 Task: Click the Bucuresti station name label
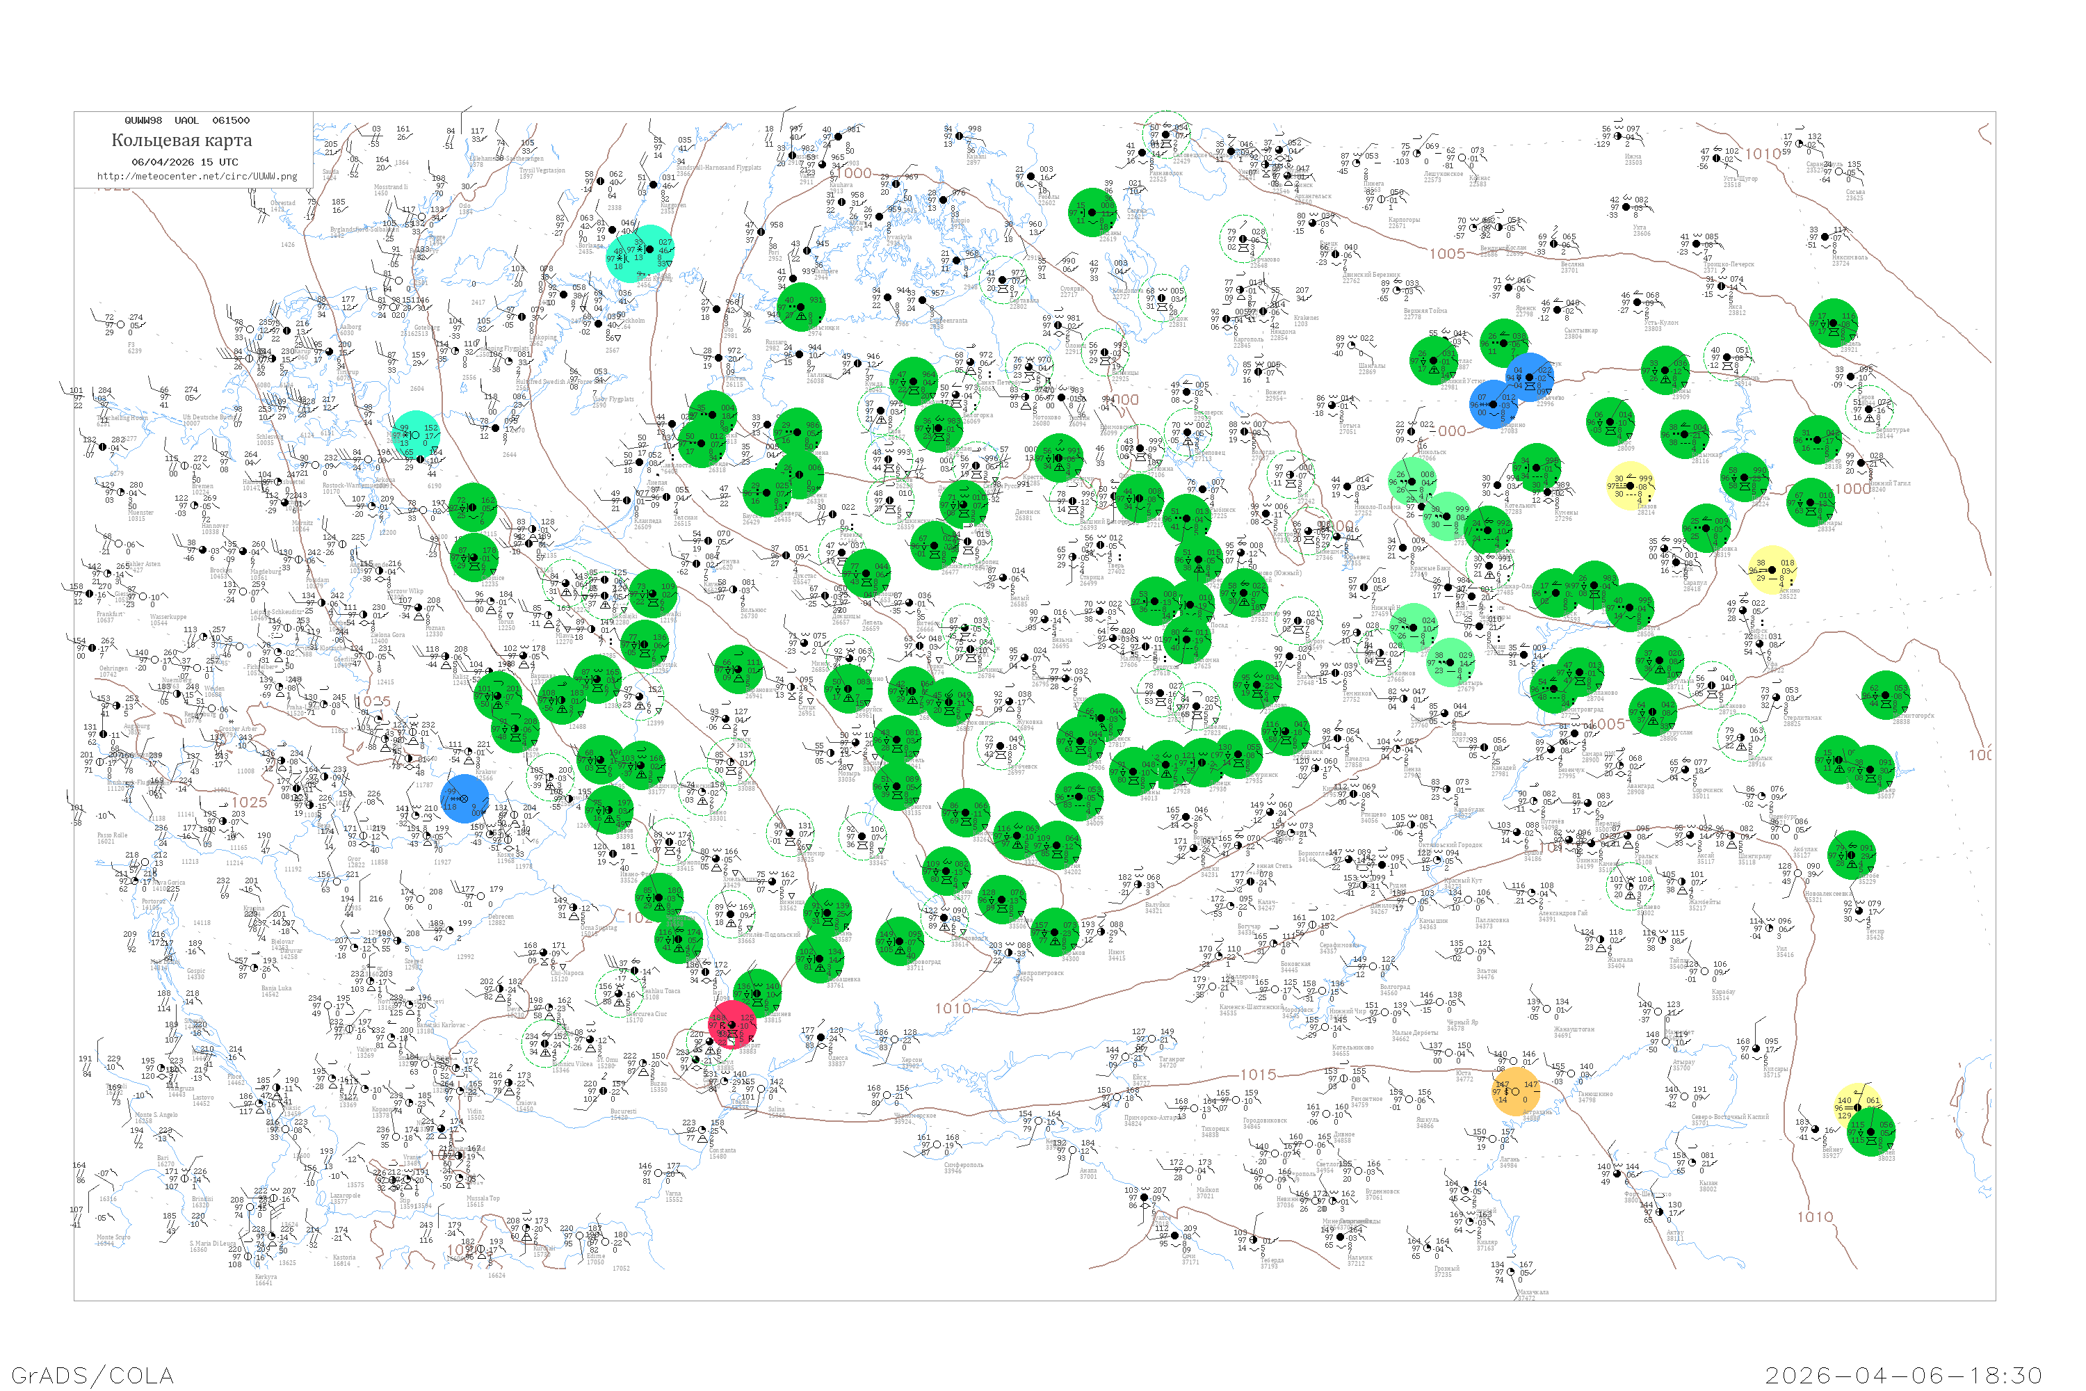[x=624, y=1111]
